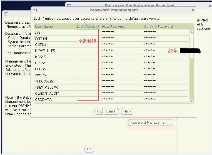Click the Database Configuration Assistant window menu icon

(x=69, y=5)
